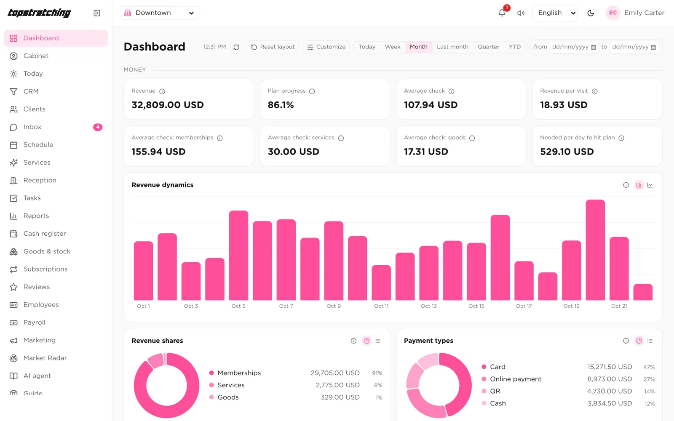The height and width of the screenshot is (421, 674).
Task: Open Emily Carter profile menu
Action: coord(635,13)
